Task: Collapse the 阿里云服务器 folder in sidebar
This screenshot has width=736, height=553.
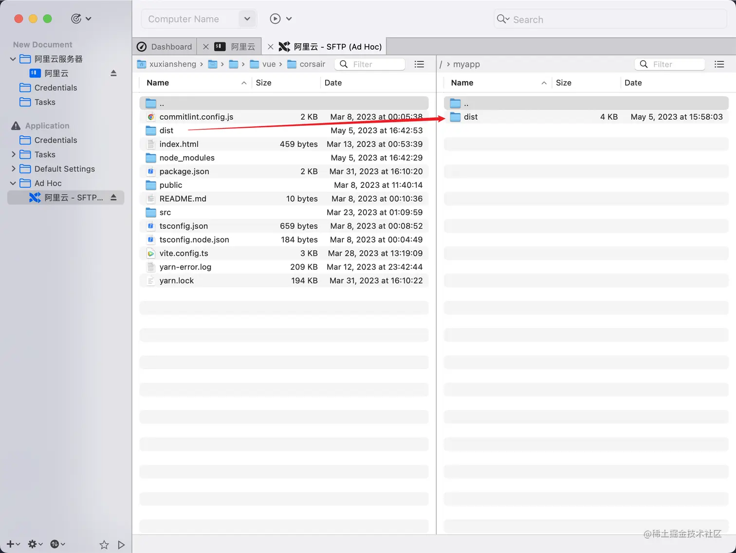Action: [13, 59]
